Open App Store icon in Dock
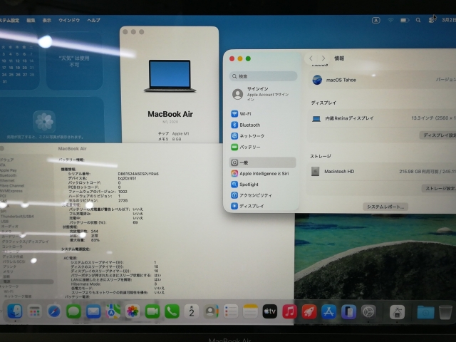456x342 pixels. 329,312
